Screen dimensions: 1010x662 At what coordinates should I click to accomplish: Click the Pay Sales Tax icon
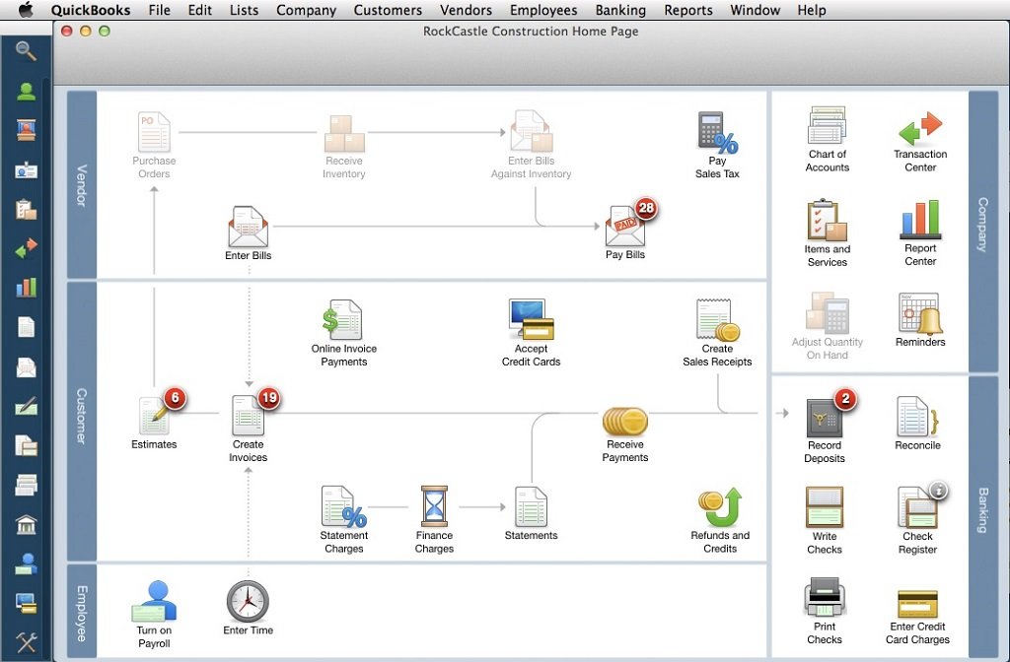click(717, 132)
